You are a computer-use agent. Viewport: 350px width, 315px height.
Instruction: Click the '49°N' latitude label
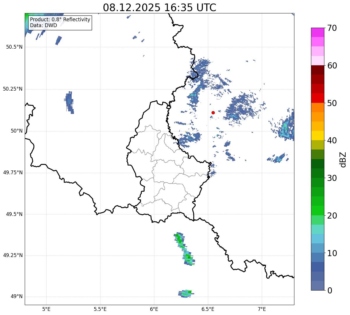17,297
